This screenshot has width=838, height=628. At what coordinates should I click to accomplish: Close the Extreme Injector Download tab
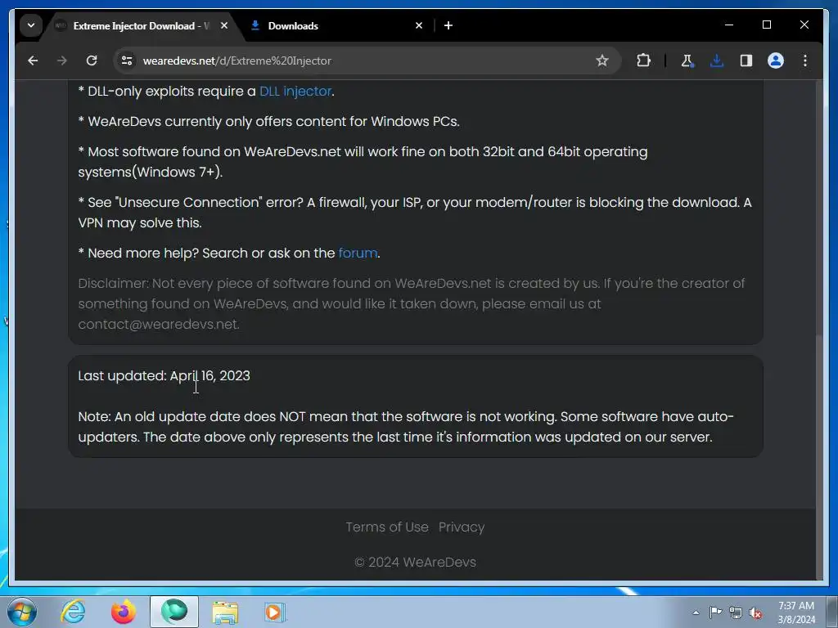224,25
